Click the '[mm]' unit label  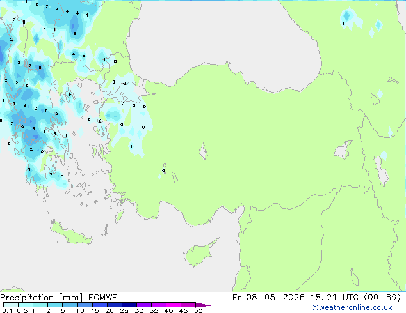(x=70, y=298)
